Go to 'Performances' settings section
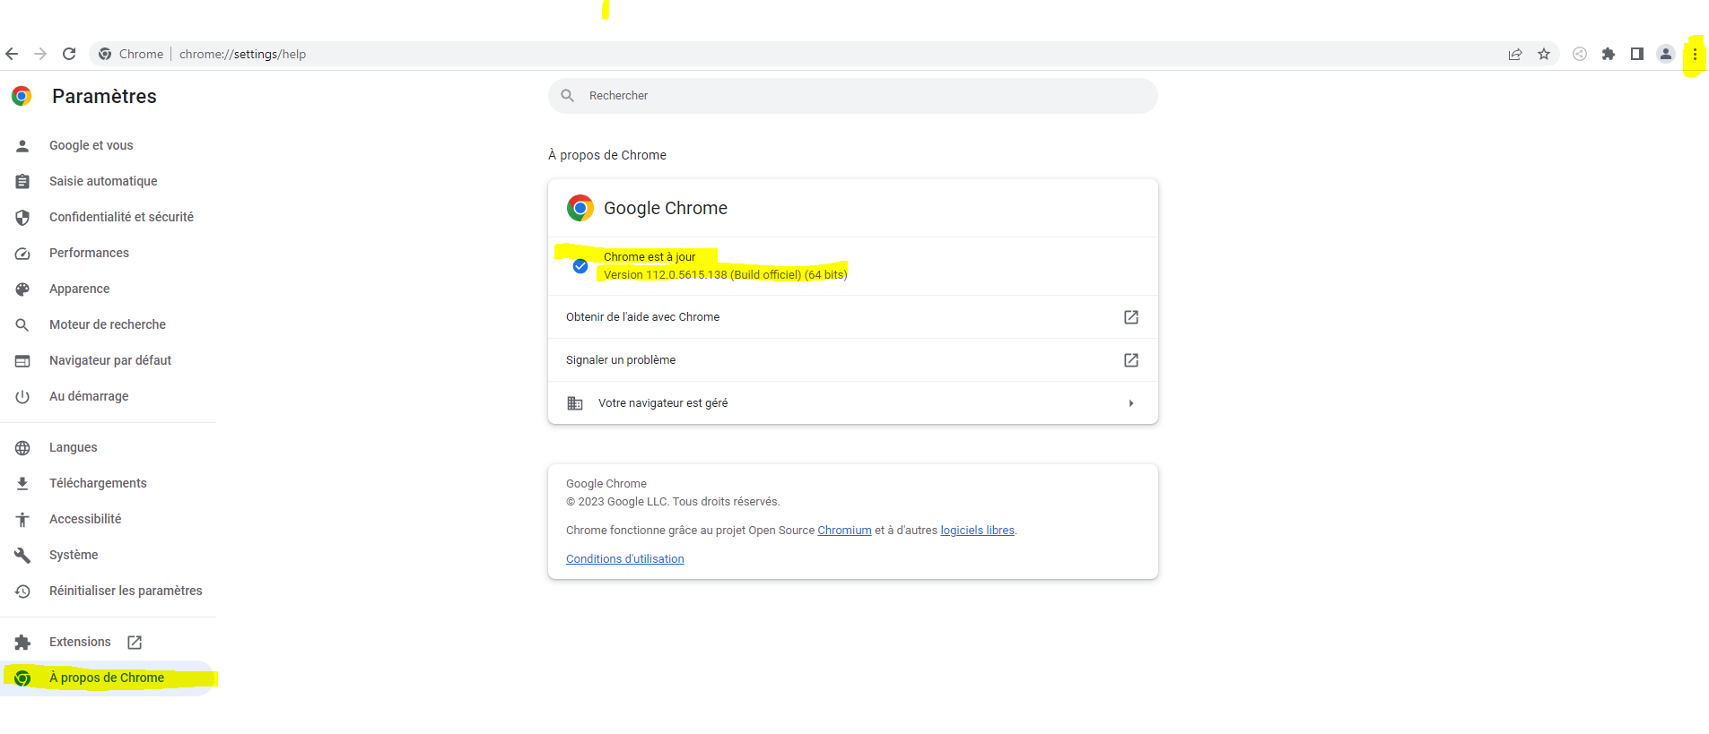 click(x=89, y=253)
